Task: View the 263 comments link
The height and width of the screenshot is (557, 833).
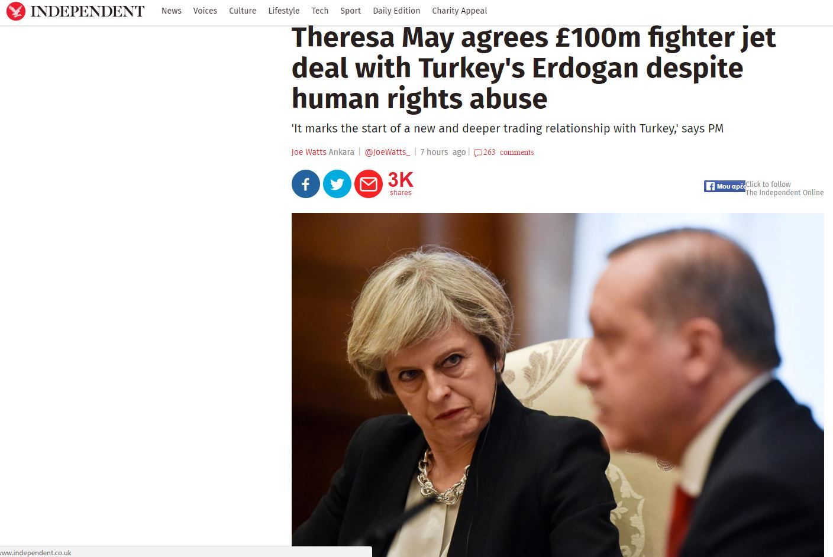Action: click(x=508, y=152)
